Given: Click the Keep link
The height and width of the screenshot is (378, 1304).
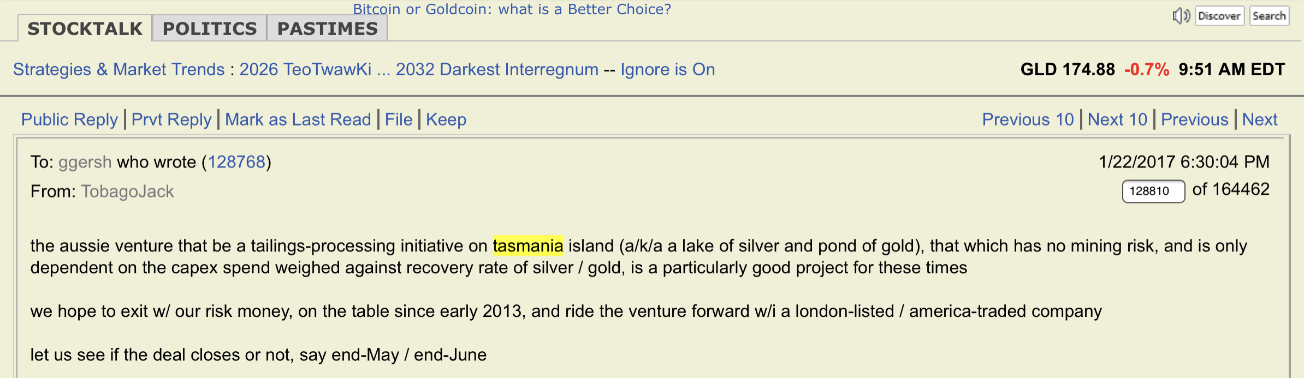Looking at the screenshot, I should (446, 119).
